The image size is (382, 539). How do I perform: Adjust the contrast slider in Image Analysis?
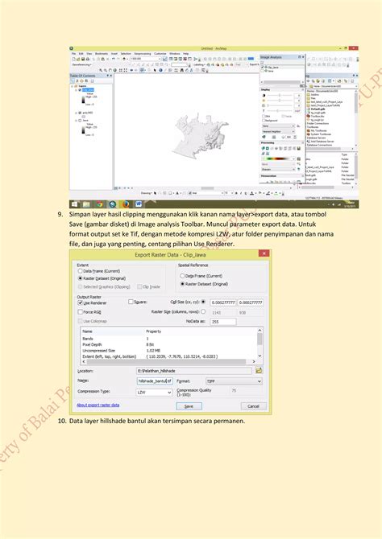click(x=280, y=95)
